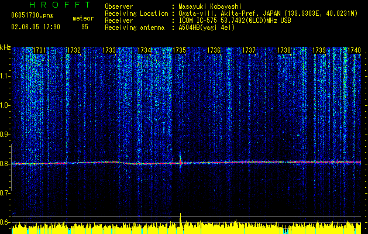Click the tallest yellow peak in power graph
Image resolution: width=368 pixels, height=234 pixels.
pyautogui.click(x=180, y=223)
